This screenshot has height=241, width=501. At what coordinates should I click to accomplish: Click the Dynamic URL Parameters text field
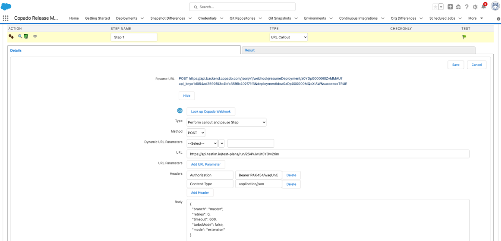(250, 143)
